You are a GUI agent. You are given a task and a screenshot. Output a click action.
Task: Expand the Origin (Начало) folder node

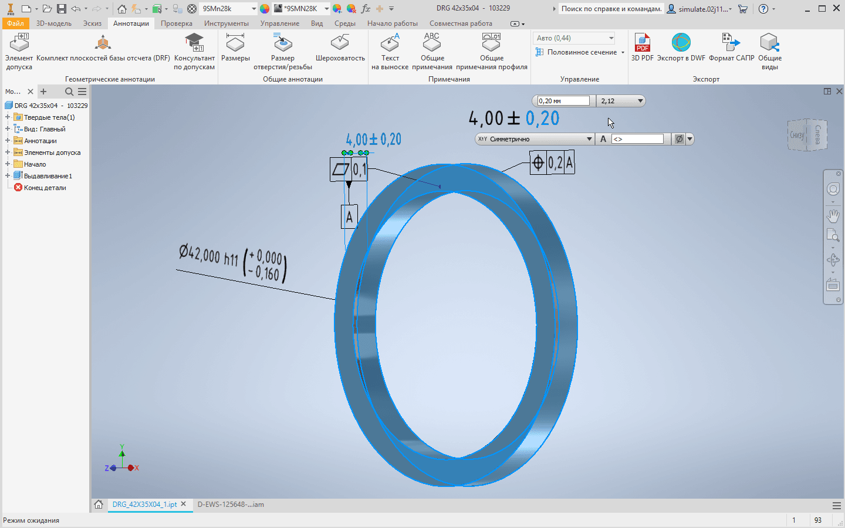(8, 164)
